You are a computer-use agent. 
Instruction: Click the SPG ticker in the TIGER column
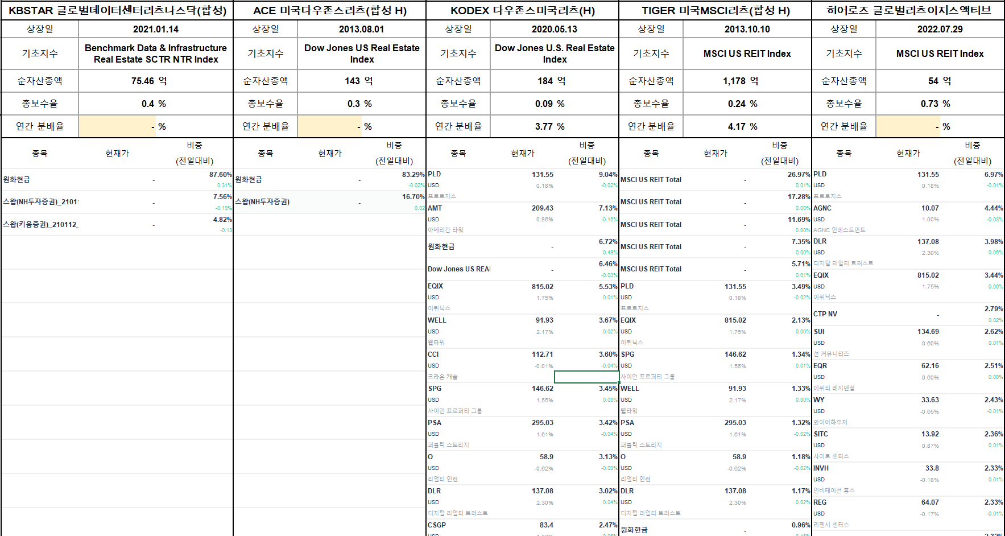pyautogui.click(x=627, y=354)
